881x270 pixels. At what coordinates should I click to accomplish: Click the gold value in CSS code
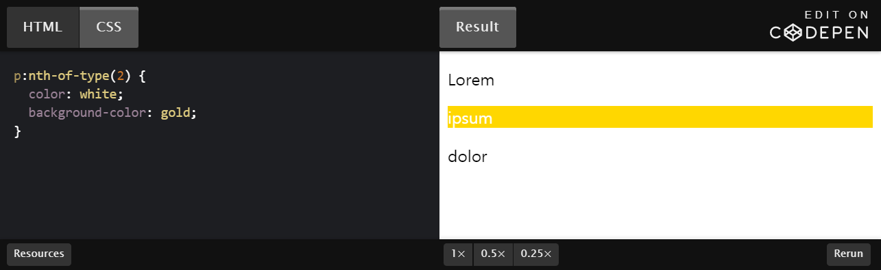point(176,113)
